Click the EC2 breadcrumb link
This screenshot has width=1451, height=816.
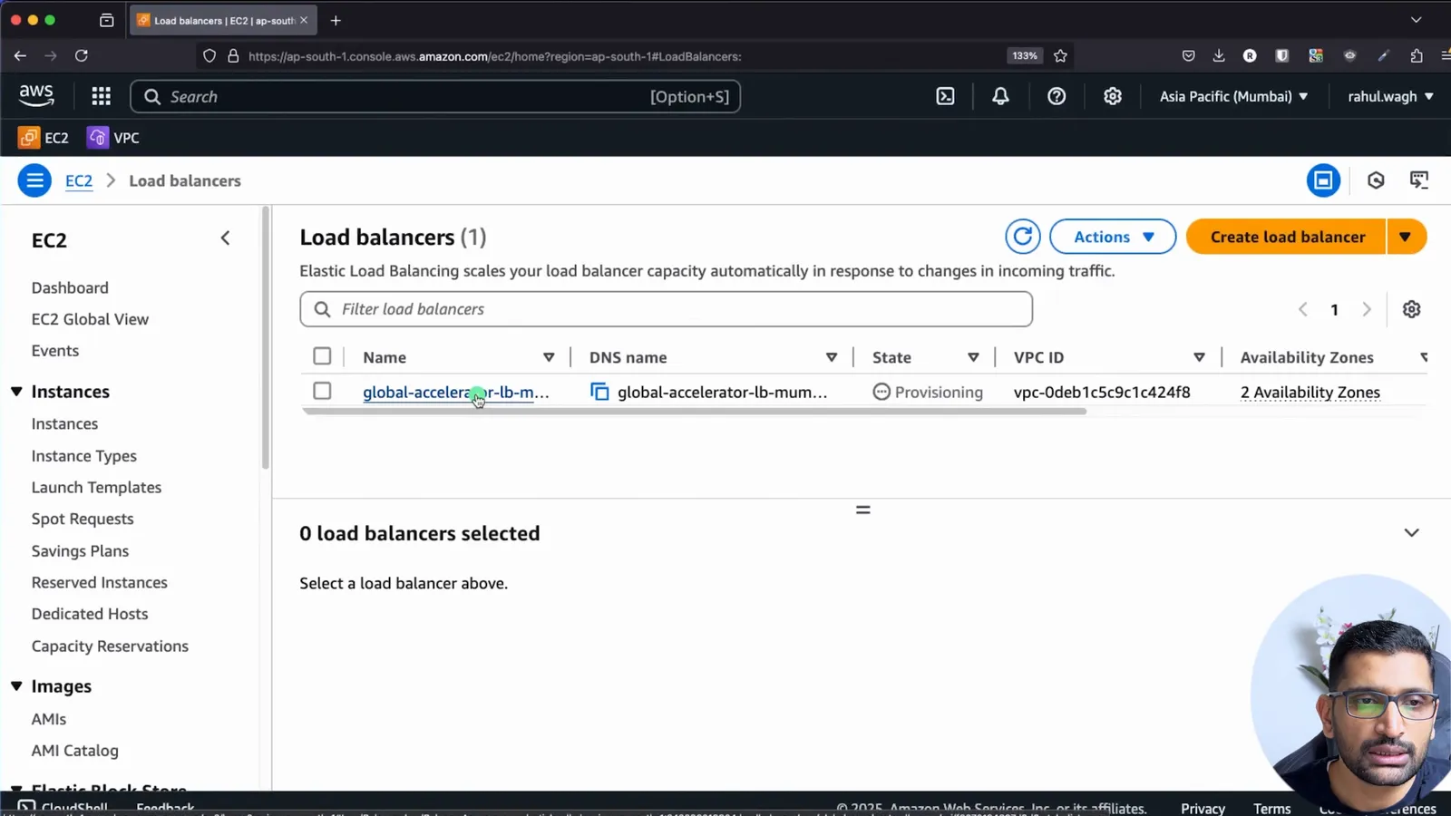coord(79,180)
